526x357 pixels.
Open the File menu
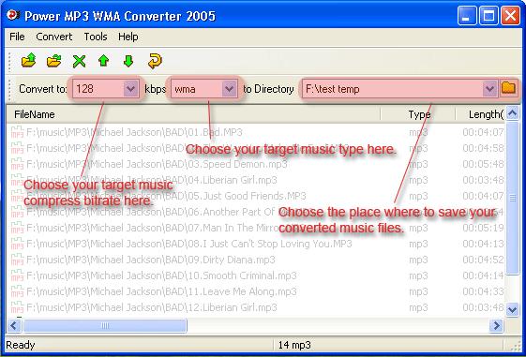point(17,37)
